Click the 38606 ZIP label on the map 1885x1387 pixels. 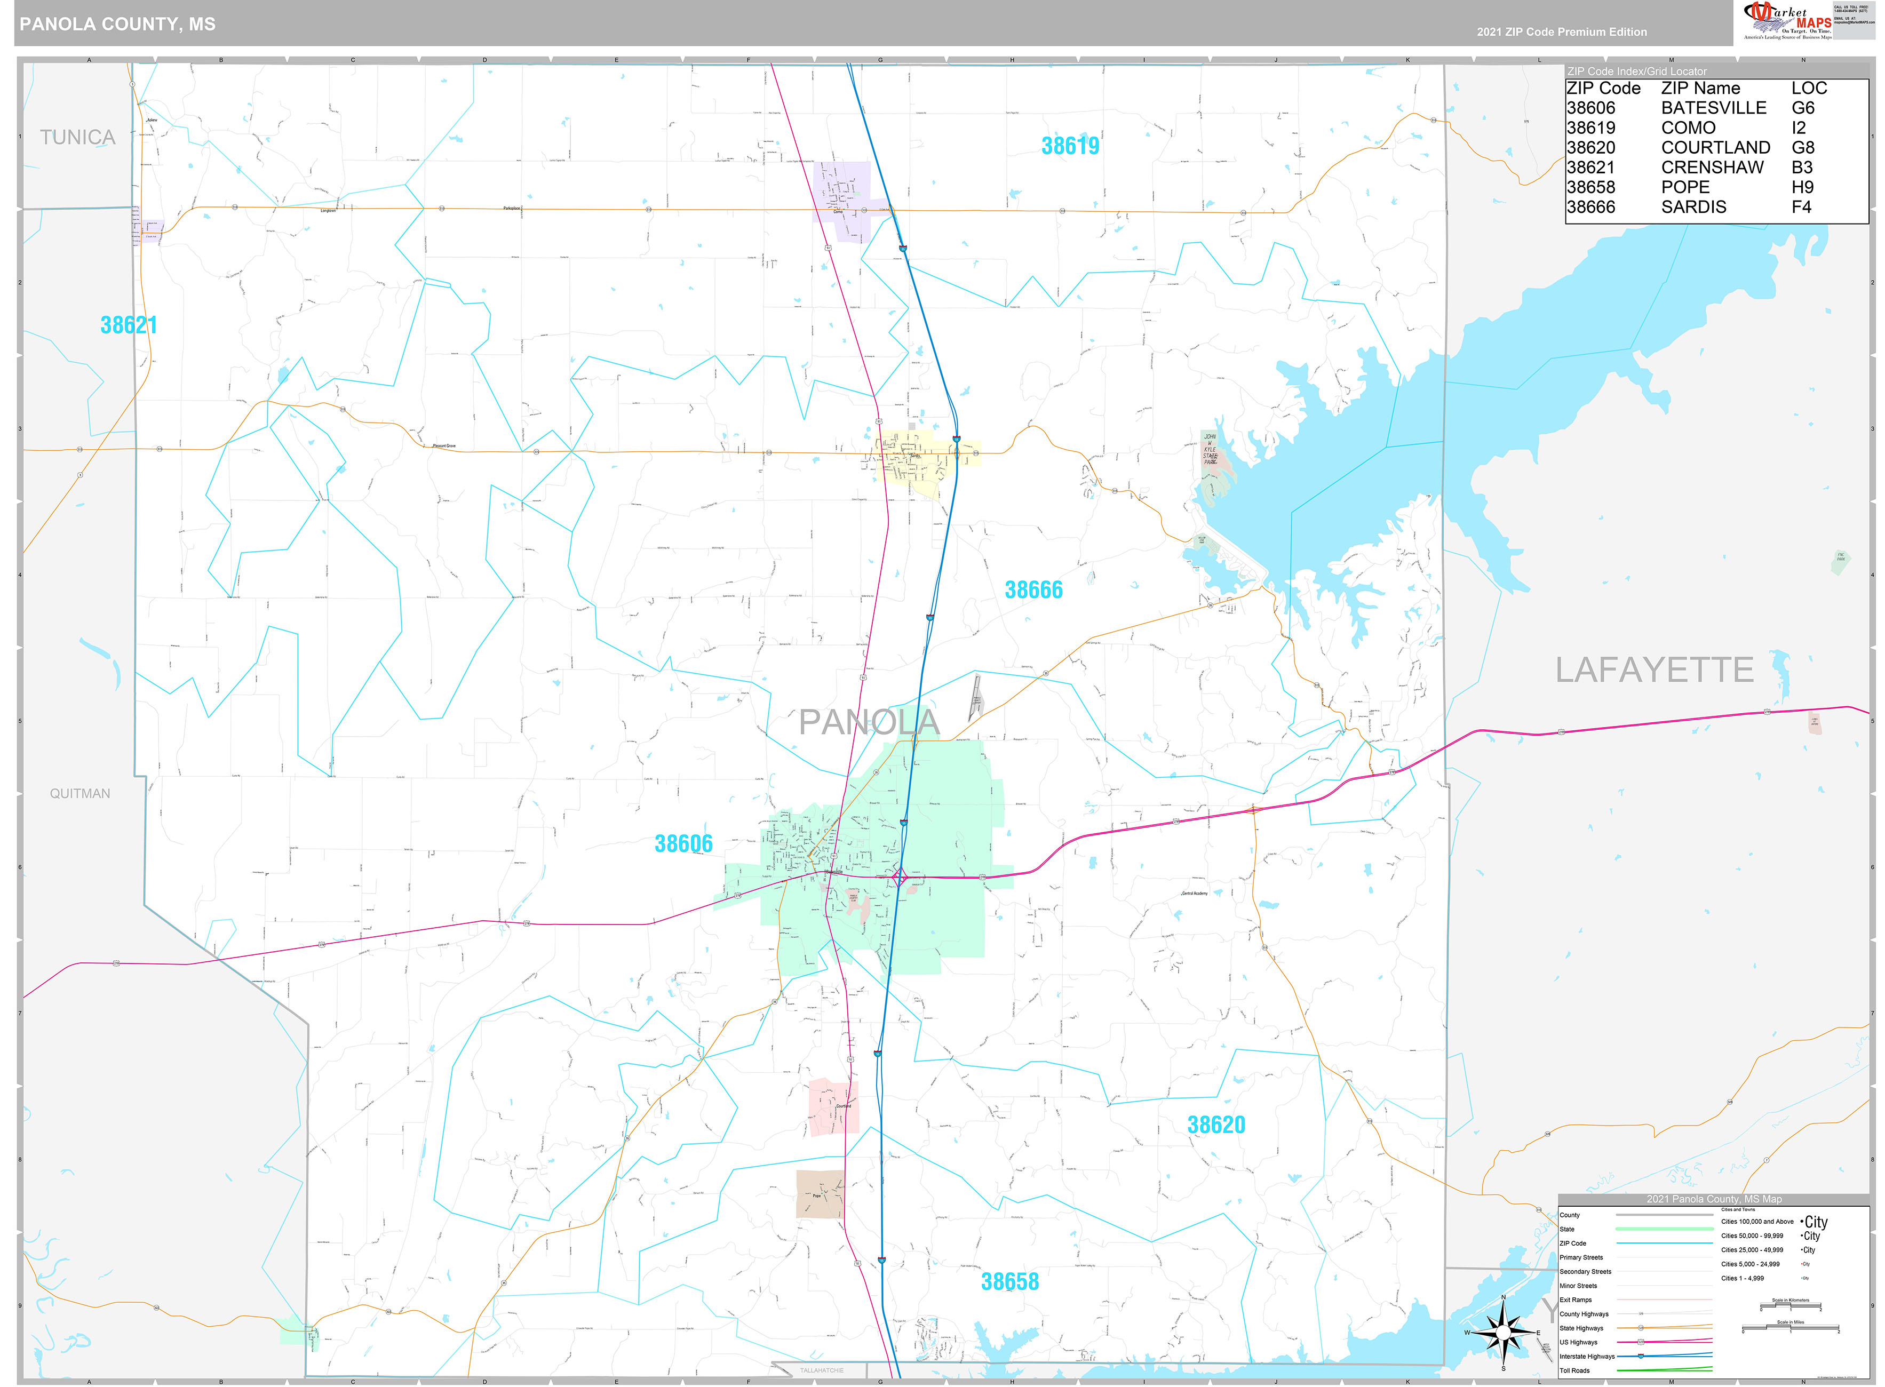pyautogui.click(x=683, y=844)
